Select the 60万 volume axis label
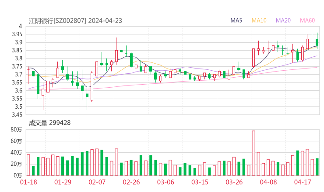 pyautogui.click(x=16, y=141)
